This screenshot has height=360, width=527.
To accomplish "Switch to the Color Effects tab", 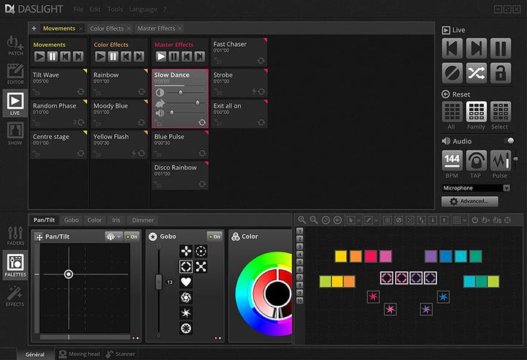I will [106, 29].
